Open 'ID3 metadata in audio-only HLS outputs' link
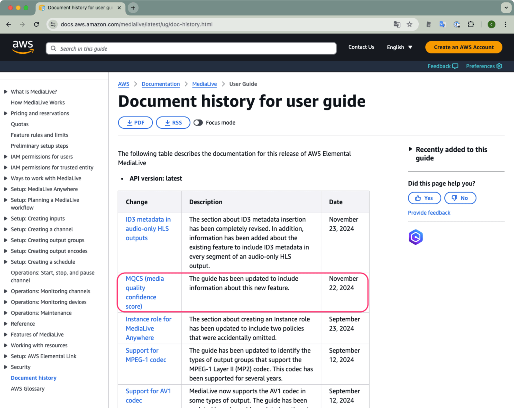This screenshot has width=514, height=408. tap(148, 229)
